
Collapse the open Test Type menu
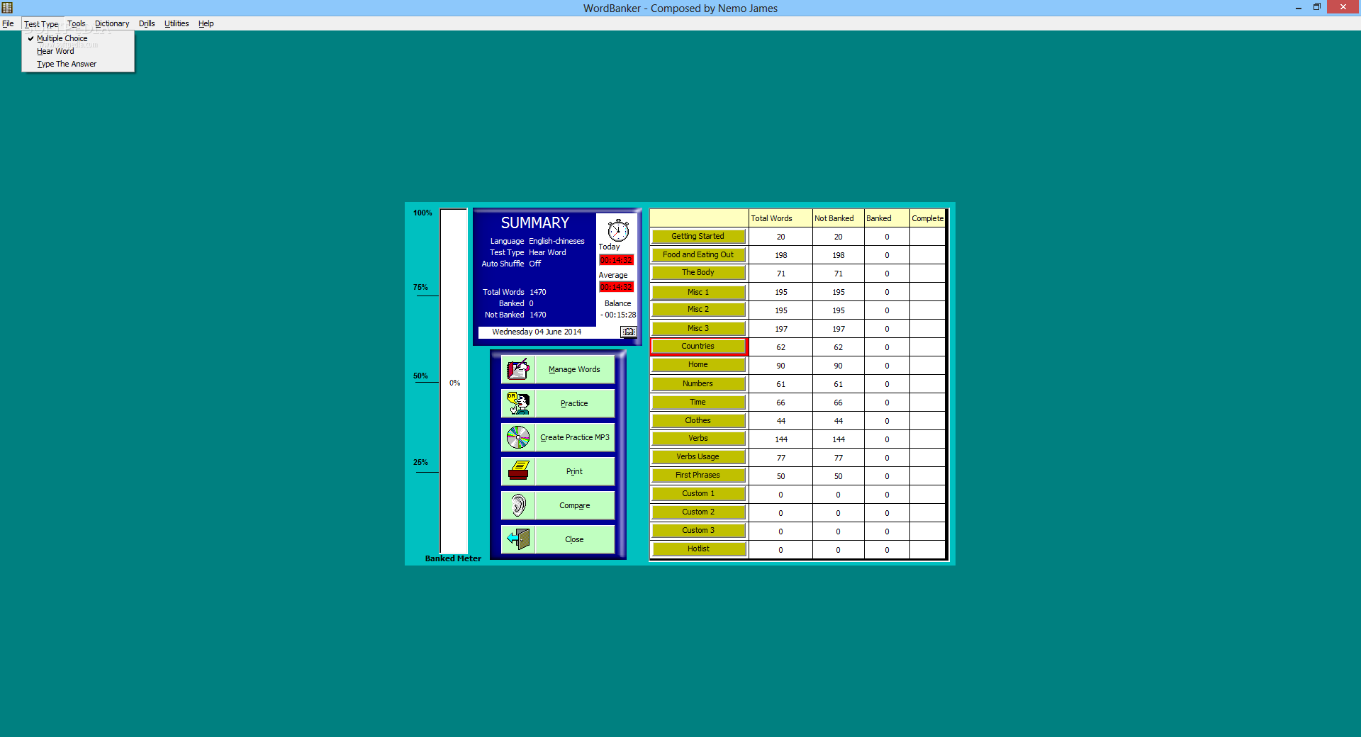click(x=41, y=23)
